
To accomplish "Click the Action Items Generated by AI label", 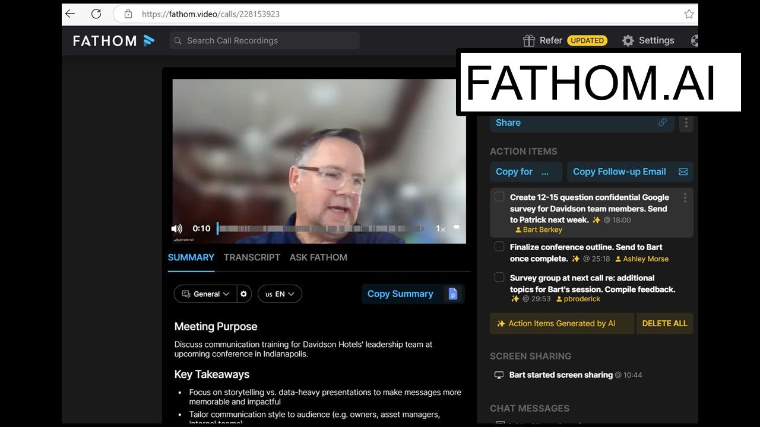I will (562, 323).
